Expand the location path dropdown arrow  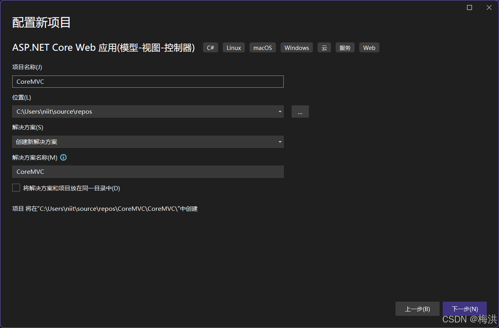[280, 112]
